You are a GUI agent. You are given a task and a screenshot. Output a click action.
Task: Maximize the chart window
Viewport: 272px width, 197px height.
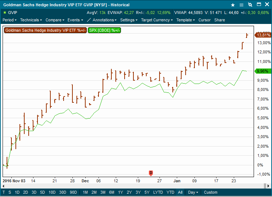259,4
